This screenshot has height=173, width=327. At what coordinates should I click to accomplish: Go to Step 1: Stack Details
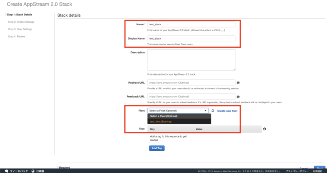click(20, 15)
